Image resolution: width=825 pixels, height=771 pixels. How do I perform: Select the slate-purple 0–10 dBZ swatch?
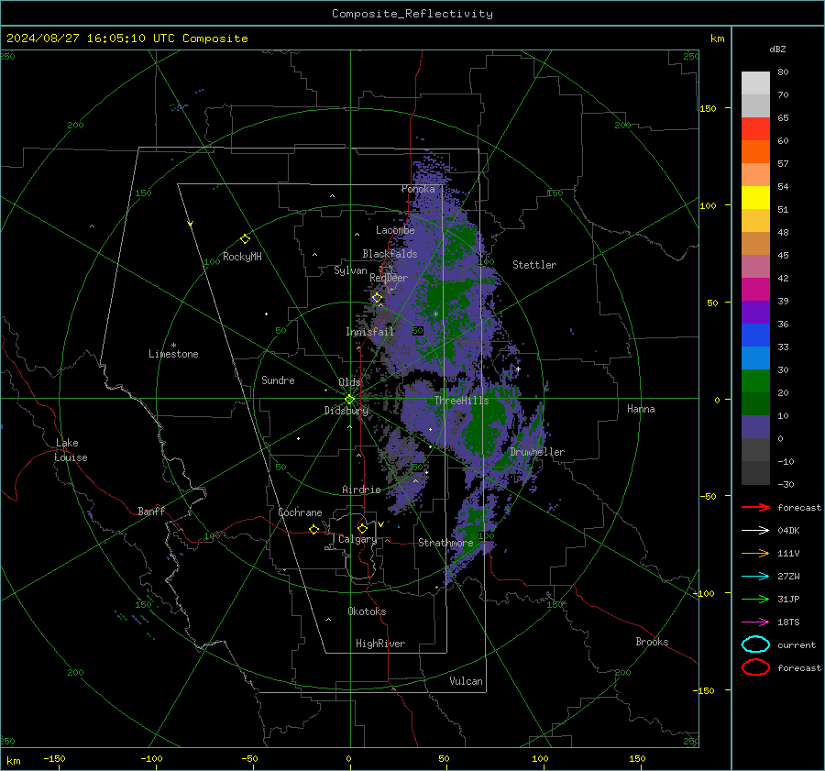pyautogui.click(x=755, y=427)
